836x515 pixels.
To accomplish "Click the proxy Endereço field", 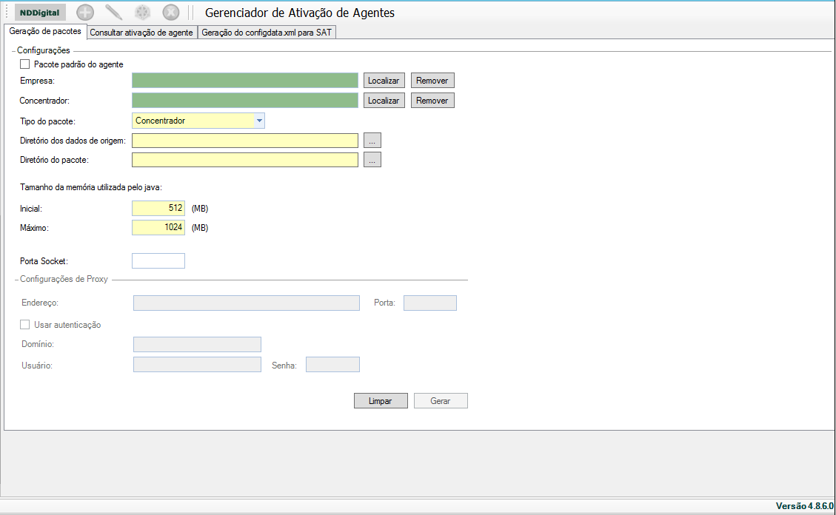I will click(x=247, y=303).
